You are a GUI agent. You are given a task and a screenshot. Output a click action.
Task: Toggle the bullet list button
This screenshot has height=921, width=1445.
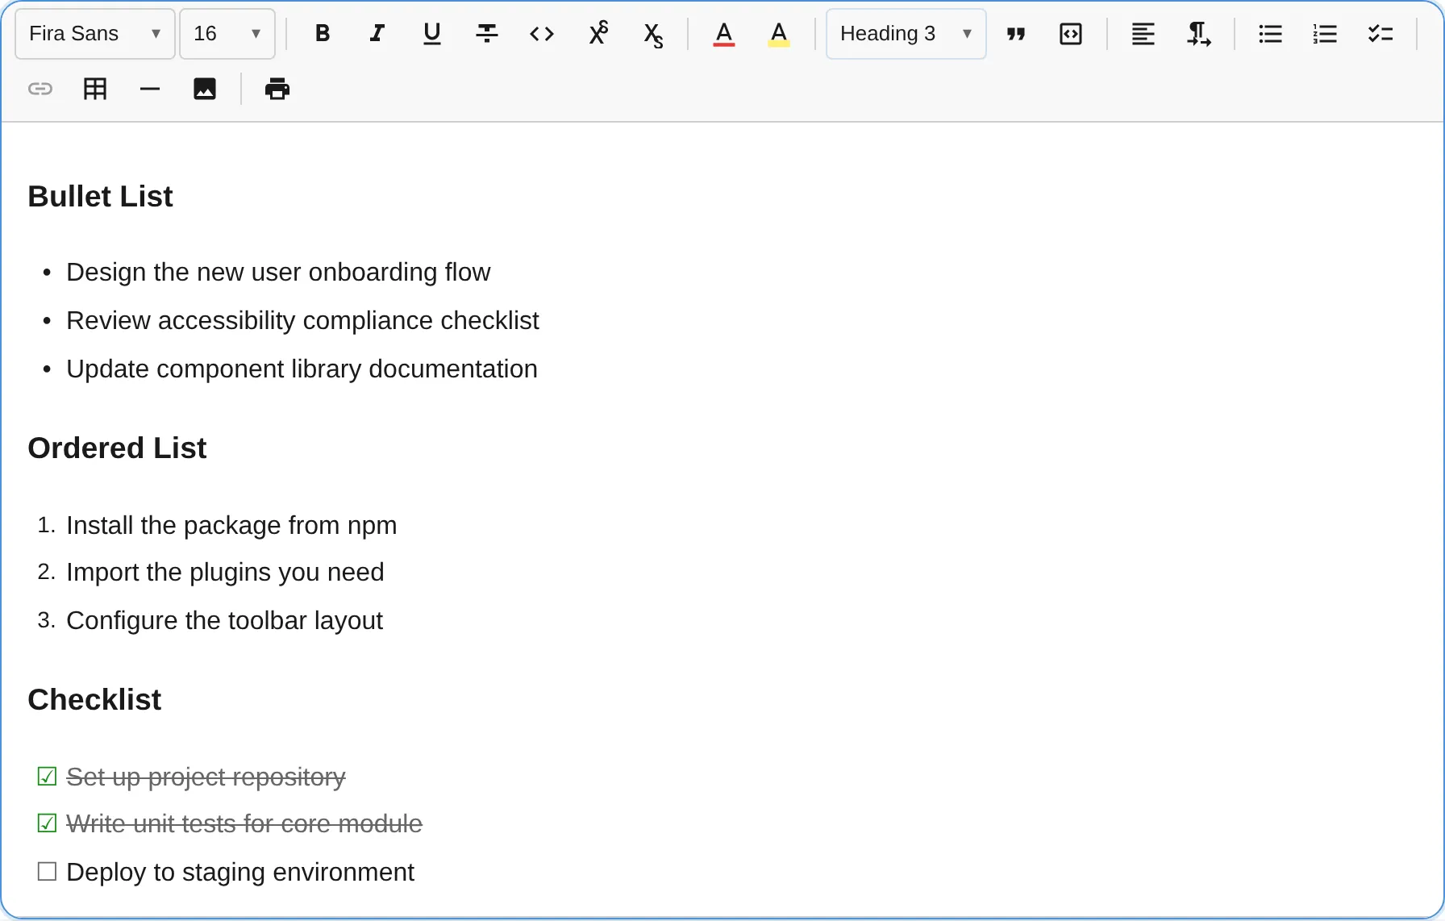pyautogui.click(x=1270, y=33)
